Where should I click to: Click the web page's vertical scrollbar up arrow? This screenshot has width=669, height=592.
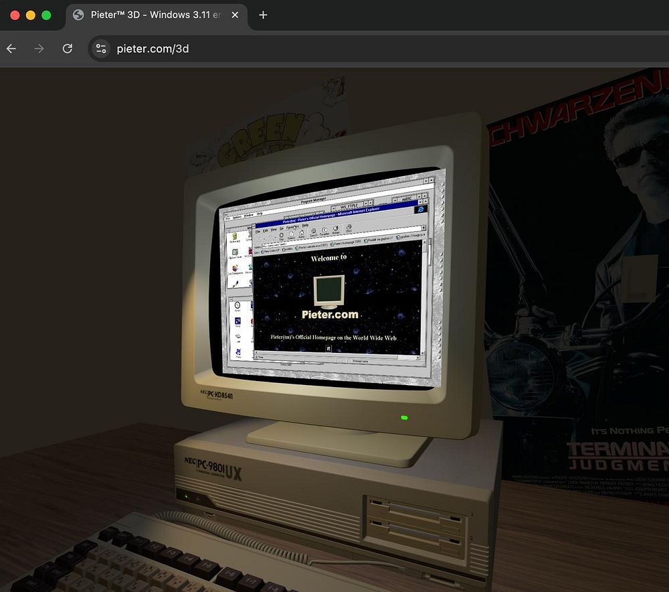(425, 242)
